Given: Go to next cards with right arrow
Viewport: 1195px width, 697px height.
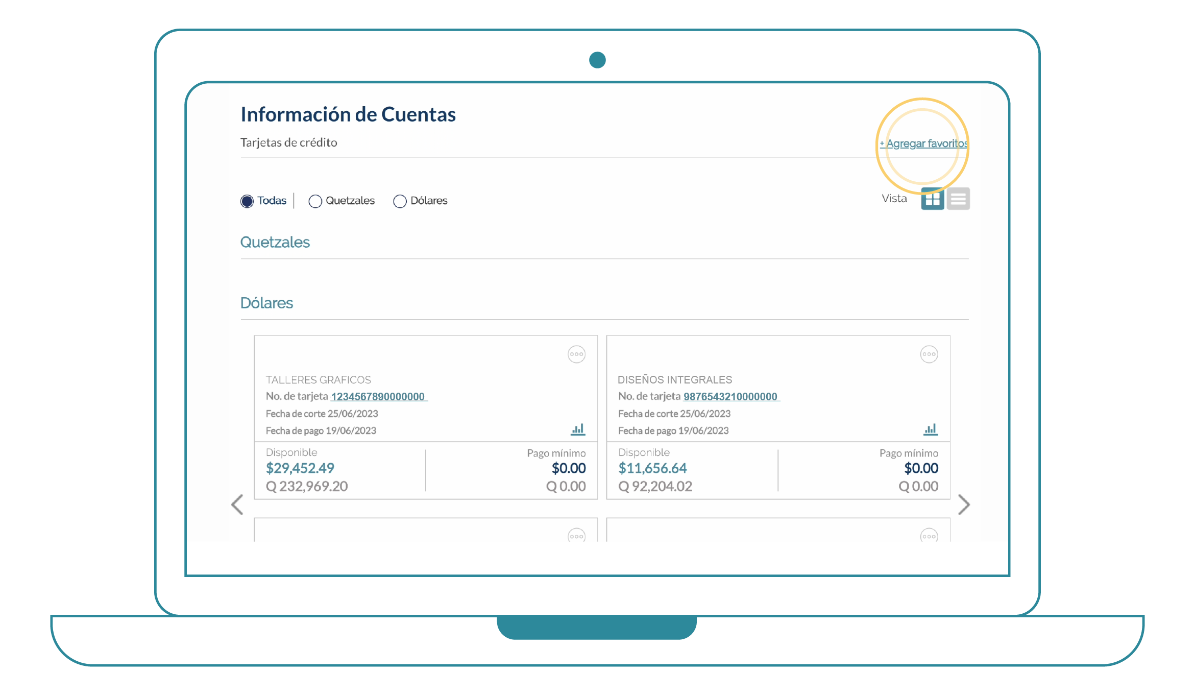Looking at the screenshot, I should 963,504.
